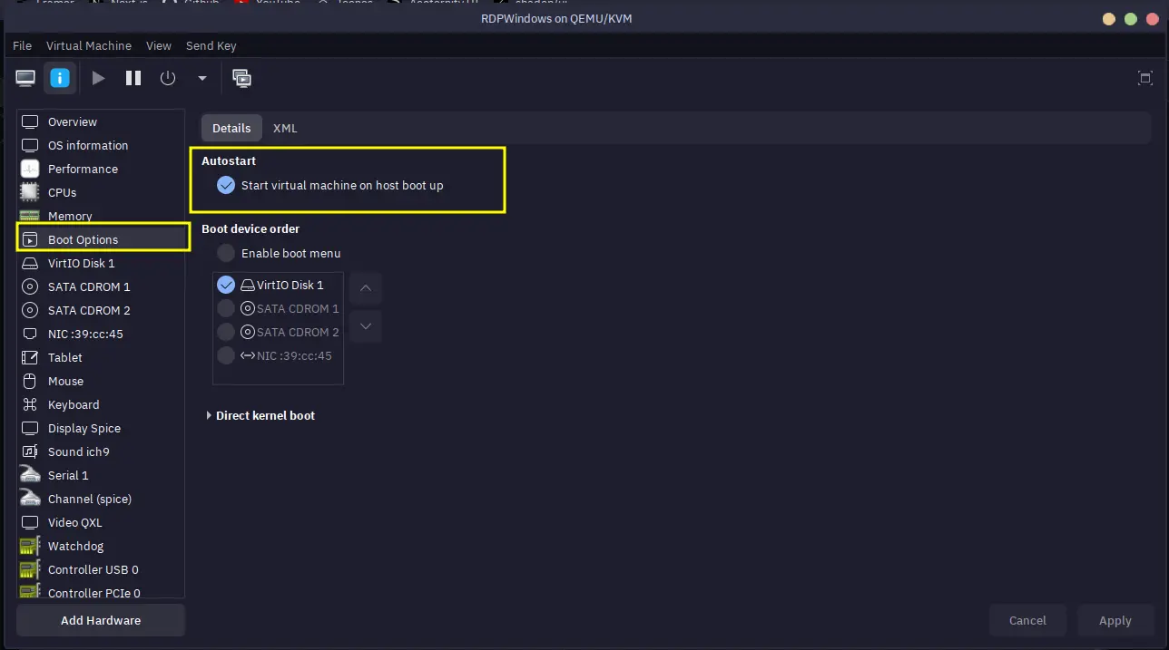Show virtual hardware details info icon
The image size is (1169, 650).
60,78
